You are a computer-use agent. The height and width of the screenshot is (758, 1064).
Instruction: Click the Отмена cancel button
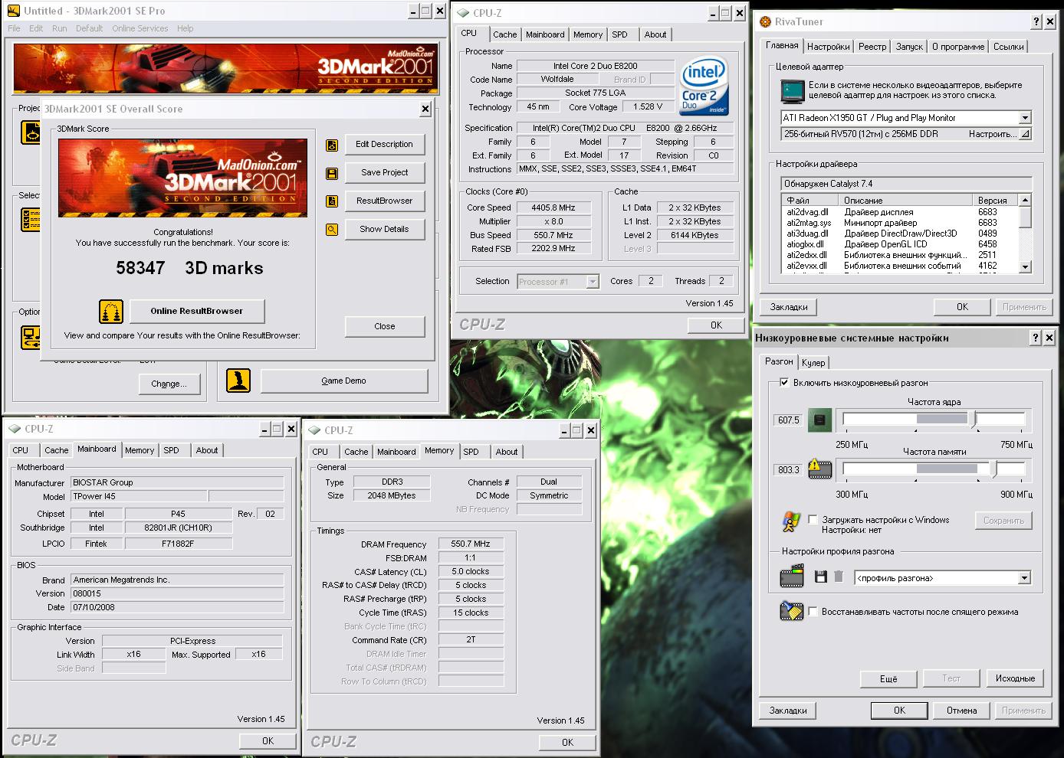(x=961, y=711)
